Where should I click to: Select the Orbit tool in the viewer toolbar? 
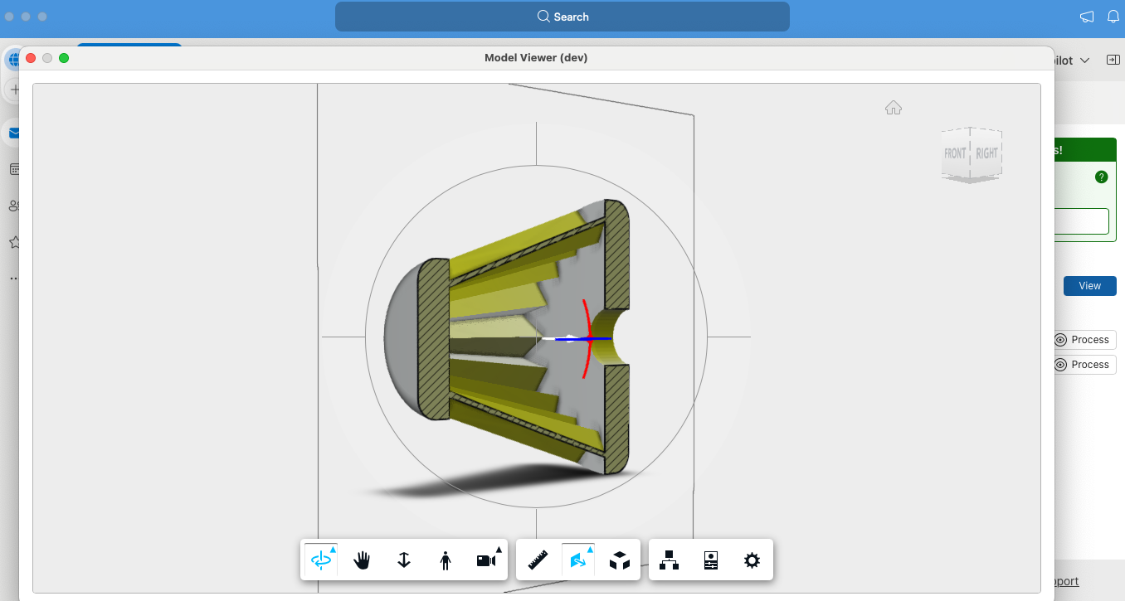point(320,560)
